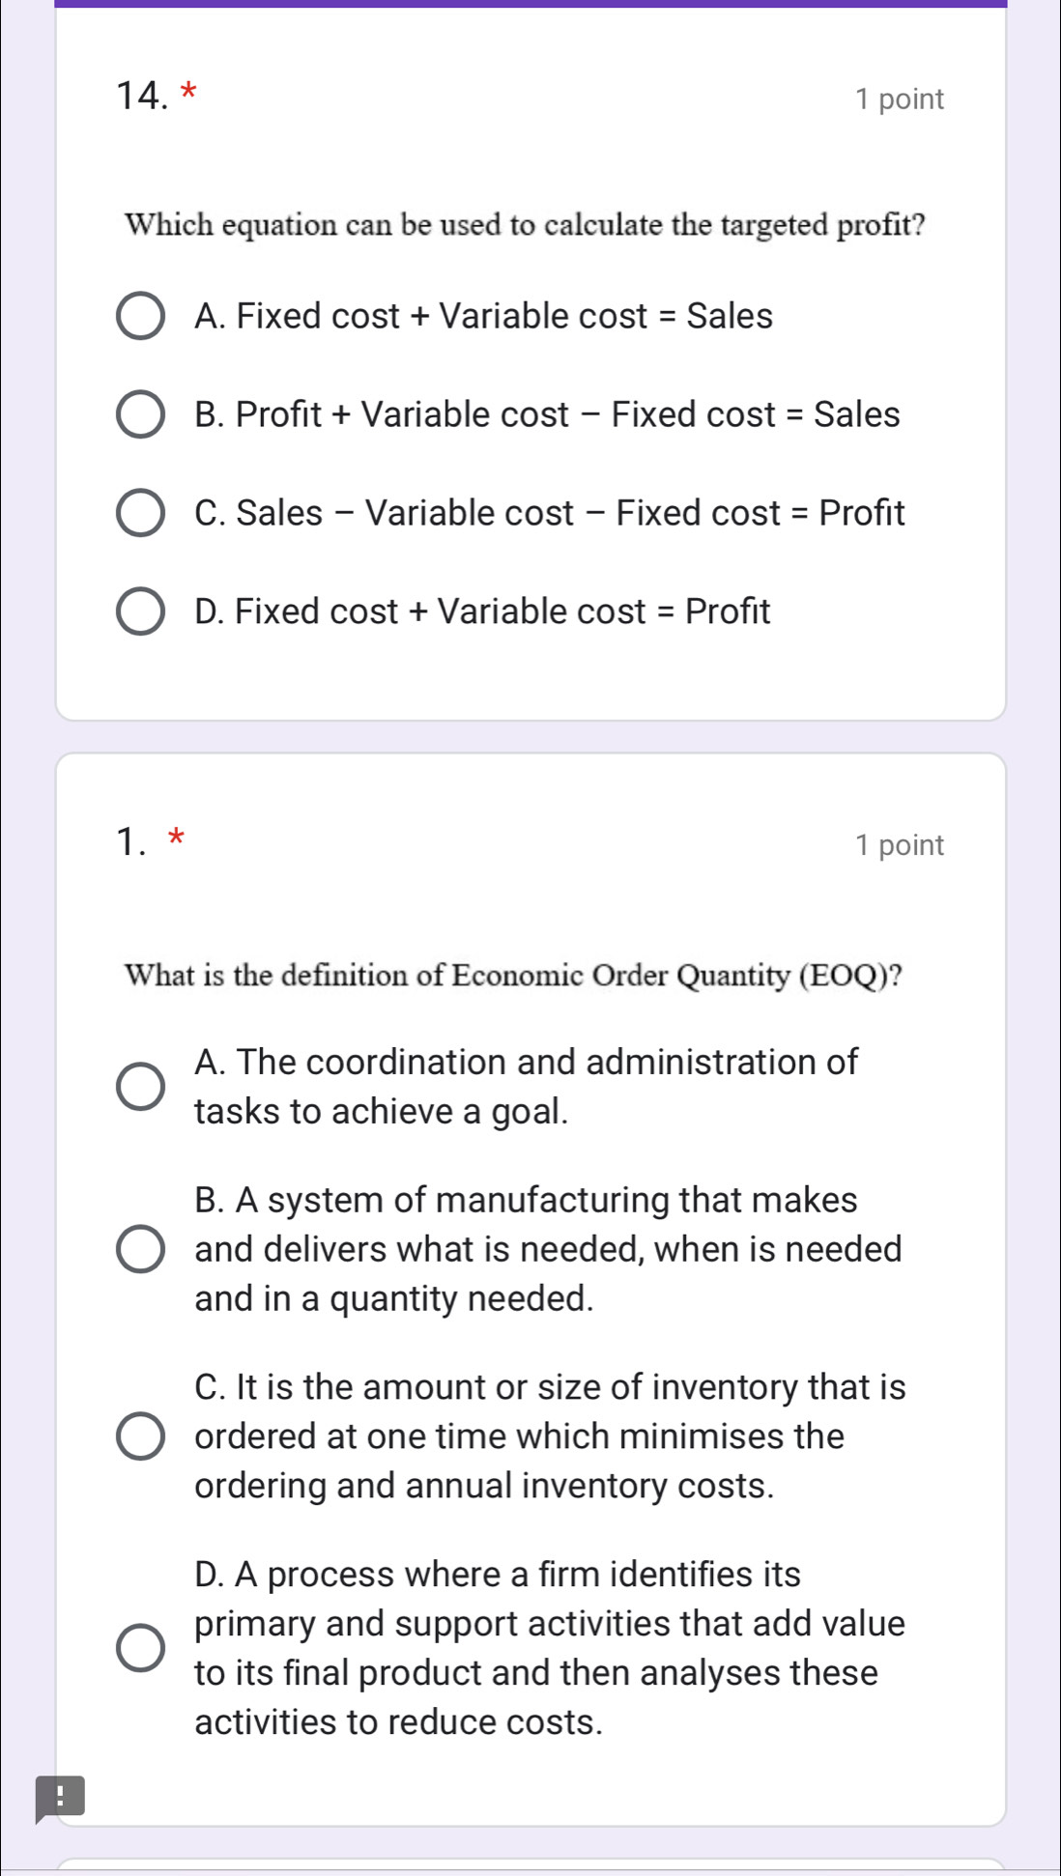
Task: Choose EOQ option B radio about manufacturing system
Action: pos(140,1249)
